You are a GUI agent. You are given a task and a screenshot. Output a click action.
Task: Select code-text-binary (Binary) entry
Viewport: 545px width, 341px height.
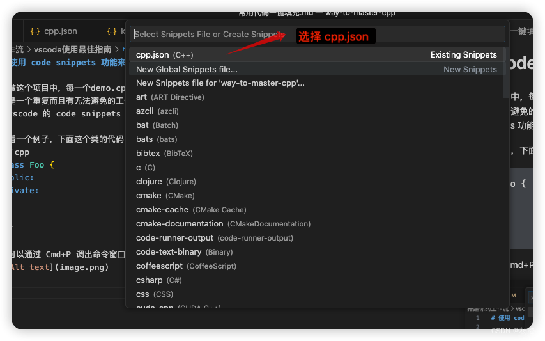click(316, 252)
